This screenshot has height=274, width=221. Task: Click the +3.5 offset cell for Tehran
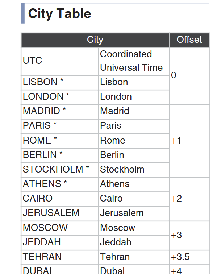pos(189,257)
